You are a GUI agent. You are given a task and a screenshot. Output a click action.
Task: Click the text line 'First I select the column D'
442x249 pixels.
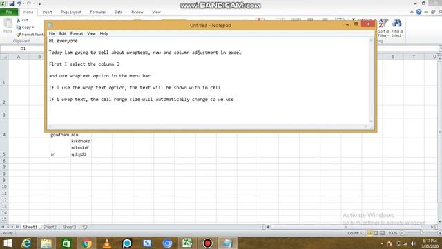tap(84, 64)
